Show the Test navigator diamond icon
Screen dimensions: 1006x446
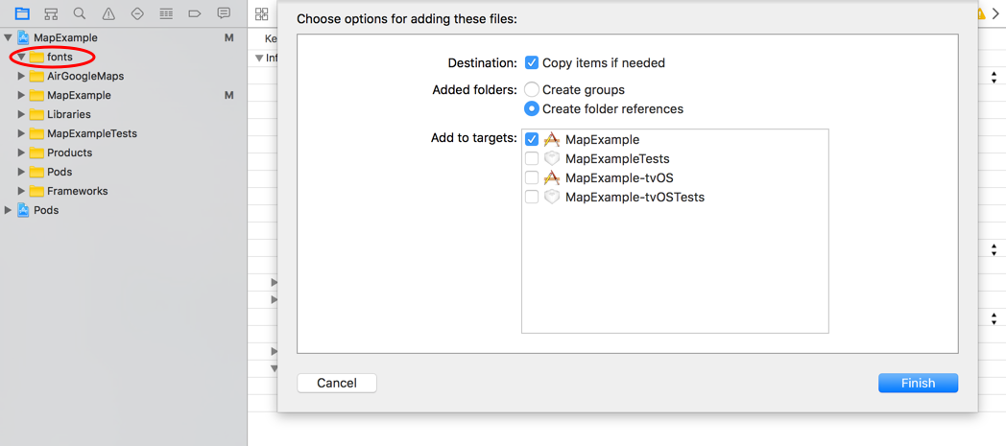(x=137, y=13)
